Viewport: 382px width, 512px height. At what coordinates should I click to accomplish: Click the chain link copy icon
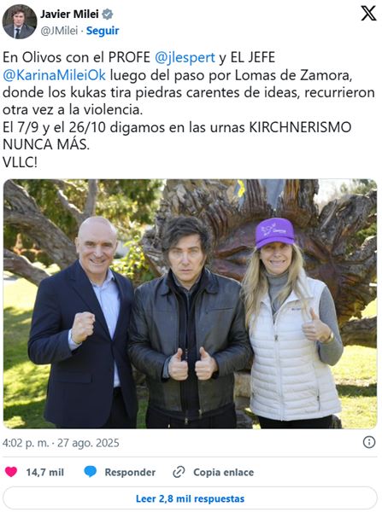[x=179, y=472]
